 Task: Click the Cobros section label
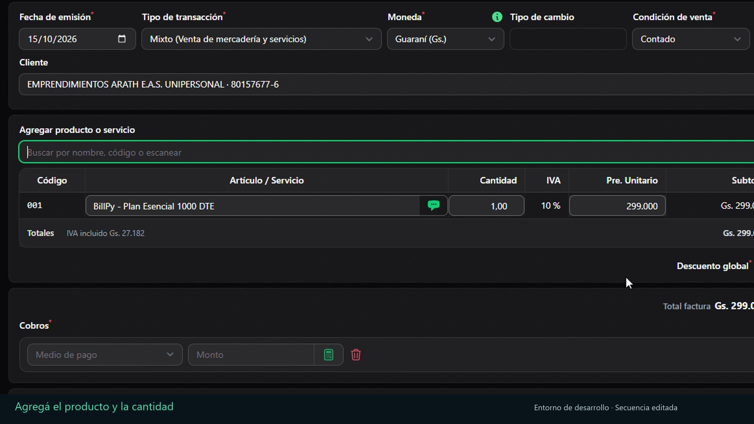tap(34, 326)
